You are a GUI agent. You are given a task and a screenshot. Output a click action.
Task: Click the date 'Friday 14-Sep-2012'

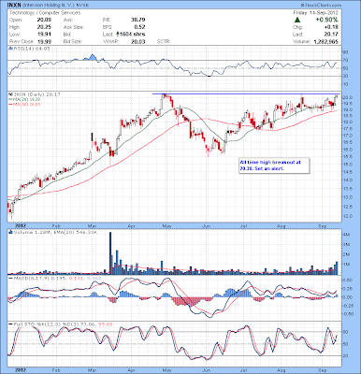tap(316, 13)
